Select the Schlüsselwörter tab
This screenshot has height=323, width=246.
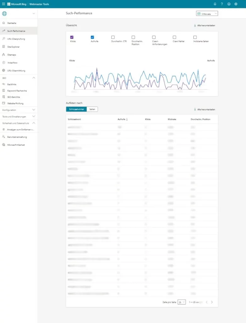click(x=76, y=109)
